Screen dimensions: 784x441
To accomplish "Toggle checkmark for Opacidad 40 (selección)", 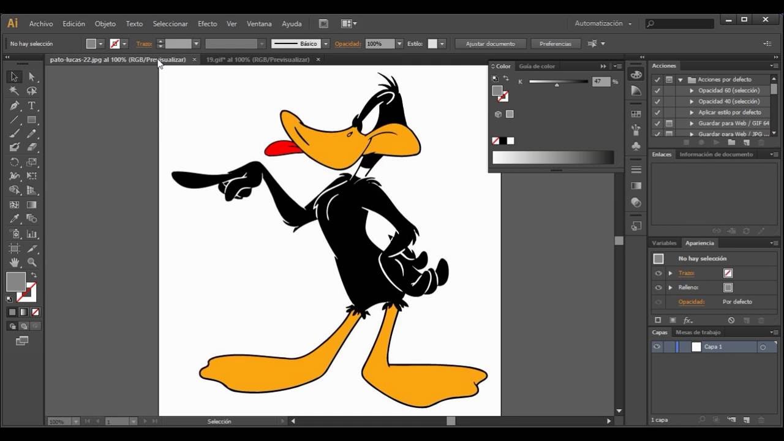I will 657,102.
